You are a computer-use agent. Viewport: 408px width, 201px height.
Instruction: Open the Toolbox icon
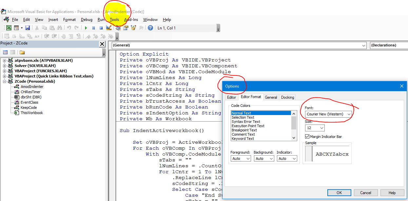click(x=141, y=28)
